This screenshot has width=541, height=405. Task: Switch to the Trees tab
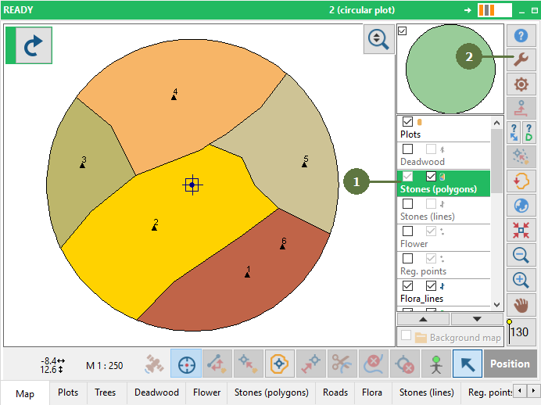coord(106,392)
